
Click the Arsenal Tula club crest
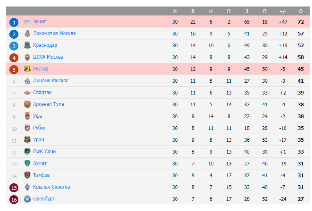[x=27, y=104]
